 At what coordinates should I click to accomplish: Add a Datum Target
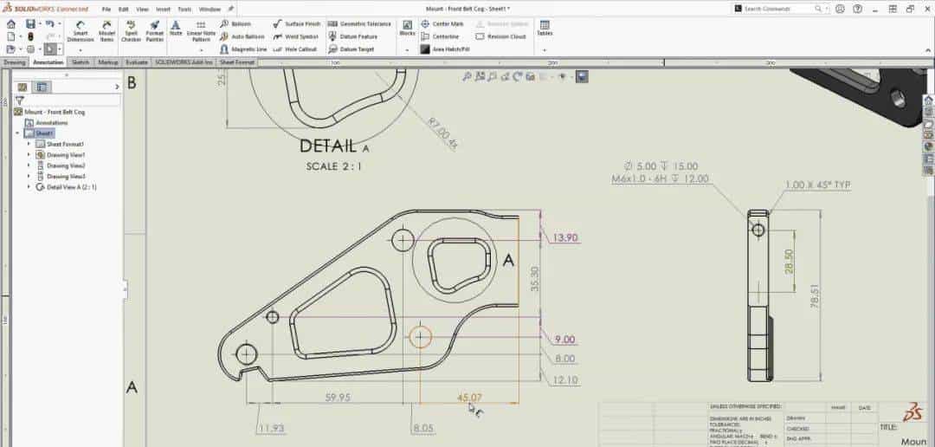[351, 49]
